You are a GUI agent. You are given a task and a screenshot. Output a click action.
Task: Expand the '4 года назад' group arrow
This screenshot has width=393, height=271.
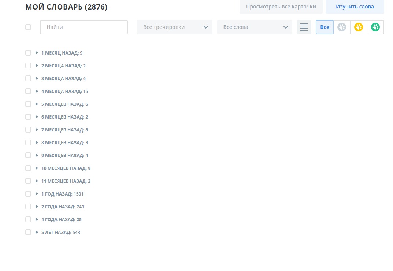click(37, 219)
